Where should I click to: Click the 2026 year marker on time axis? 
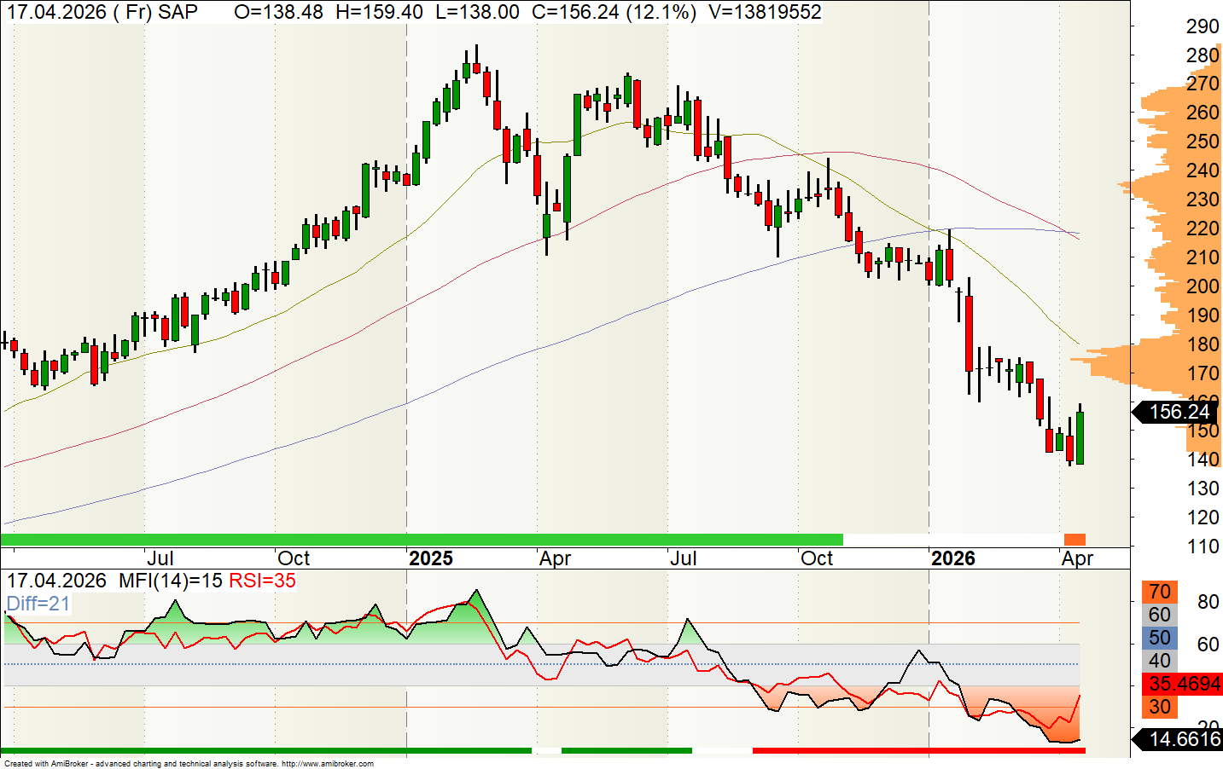coord(952,558)
